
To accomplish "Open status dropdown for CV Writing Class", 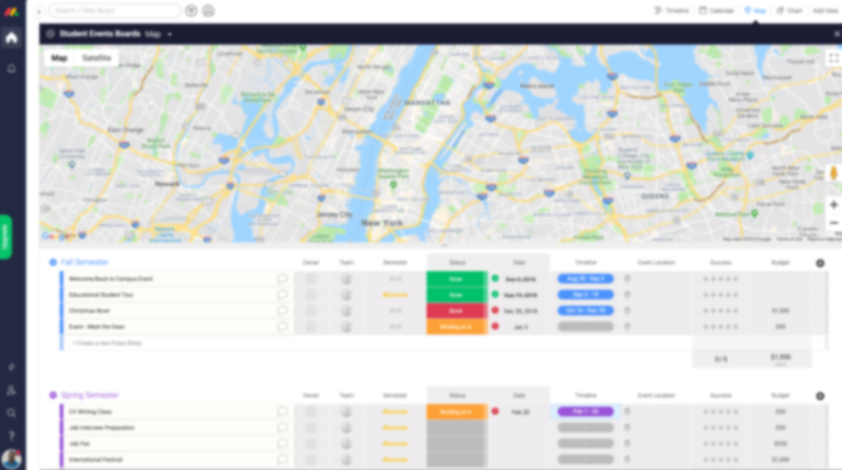I will [x=457, y=412].
